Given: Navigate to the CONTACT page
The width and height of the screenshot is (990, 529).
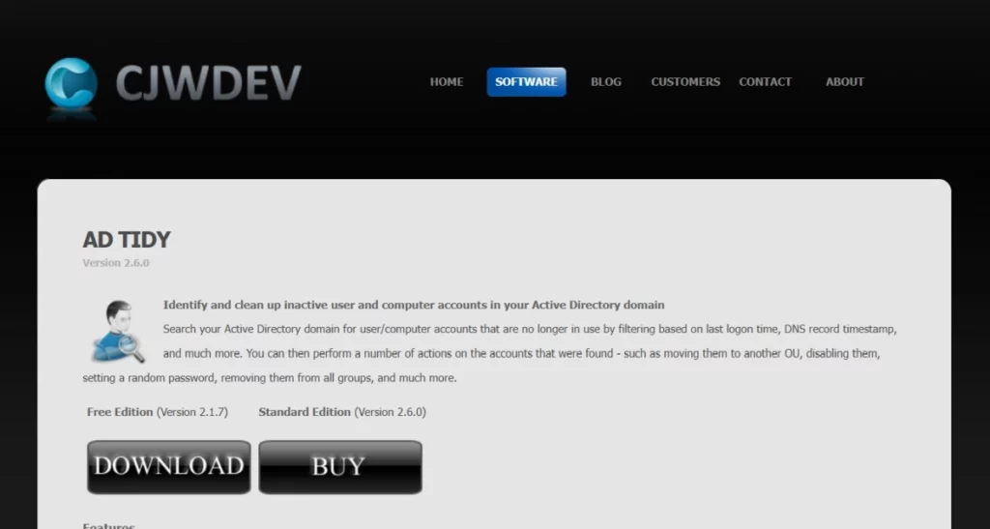Looking at the screenshot, I should pos(765,82).
